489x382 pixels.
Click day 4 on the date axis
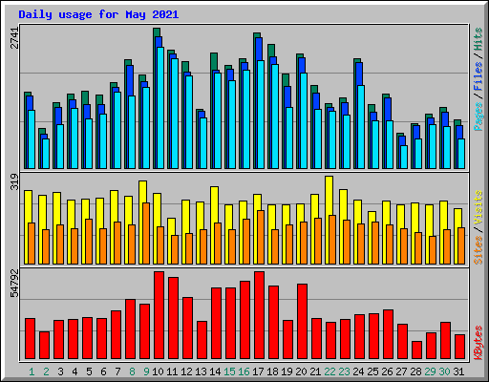[74, 371]
